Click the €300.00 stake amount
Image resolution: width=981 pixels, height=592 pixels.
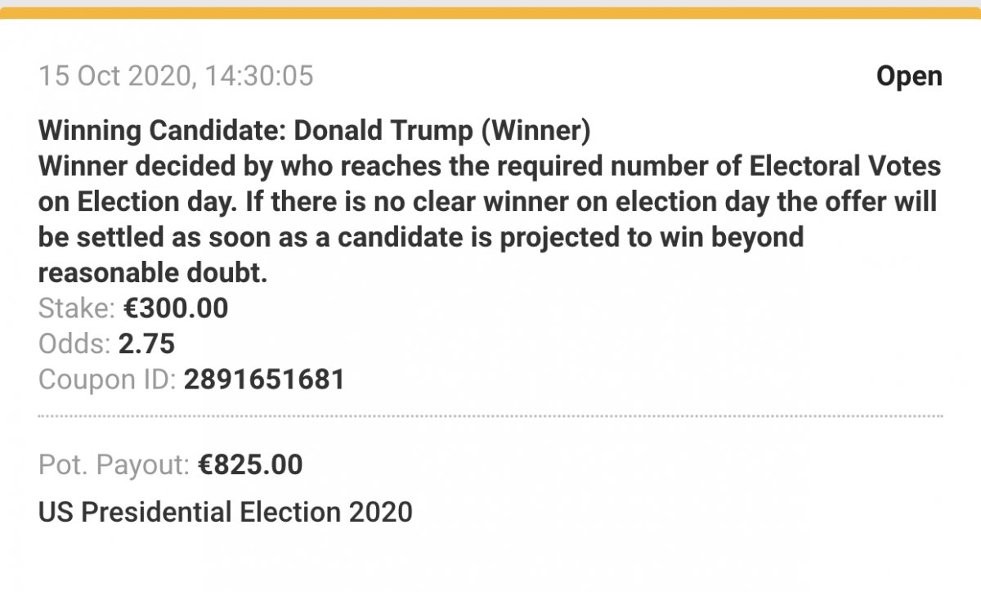pyautogui.click(x=176, y=308)
